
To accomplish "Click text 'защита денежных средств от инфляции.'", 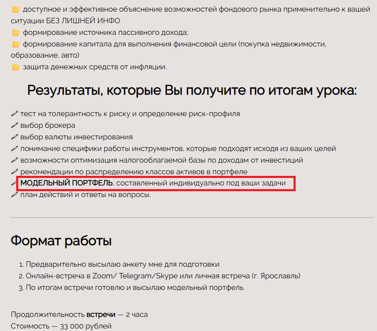I will point(95,67).
